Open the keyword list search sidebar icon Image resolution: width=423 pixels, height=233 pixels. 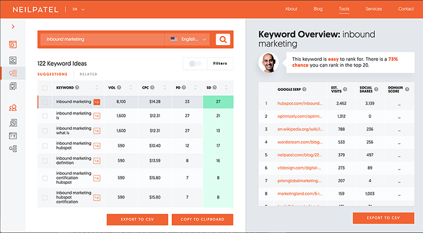pyautogui.click(x=13, y=148)
